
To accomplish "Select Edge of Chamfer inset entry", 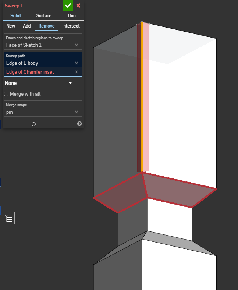I will (30, 72).
